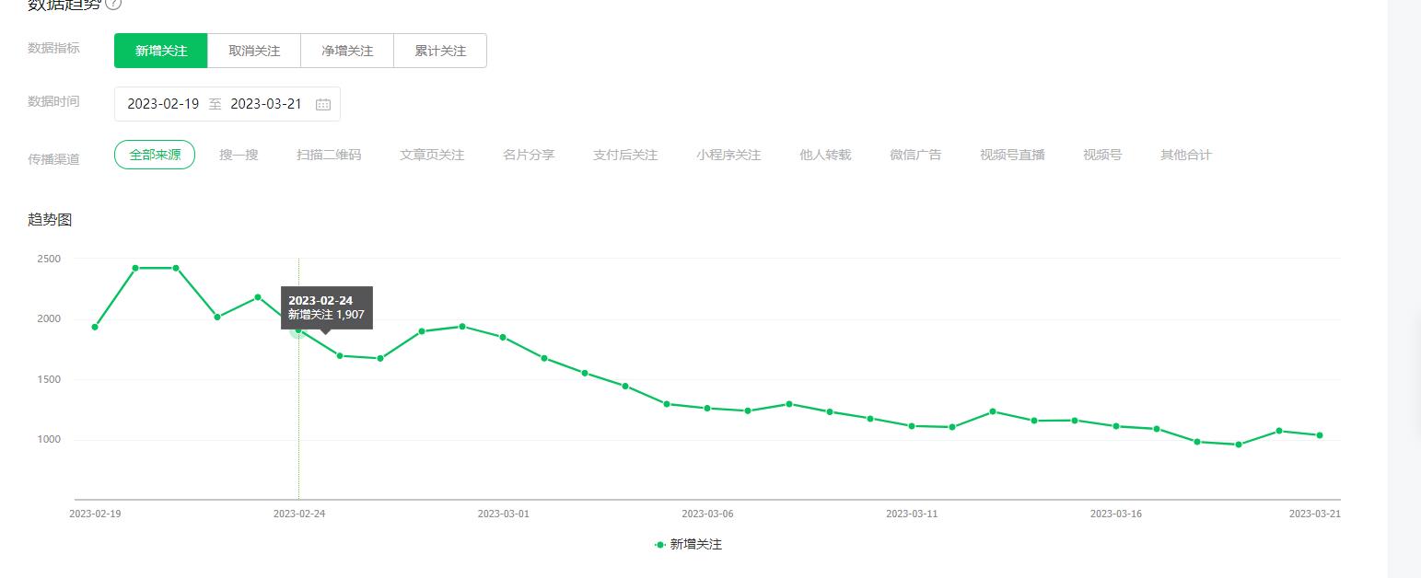Click the 2023-03-11 x-axis label
1421x578 pixels.
coord(912,514)
